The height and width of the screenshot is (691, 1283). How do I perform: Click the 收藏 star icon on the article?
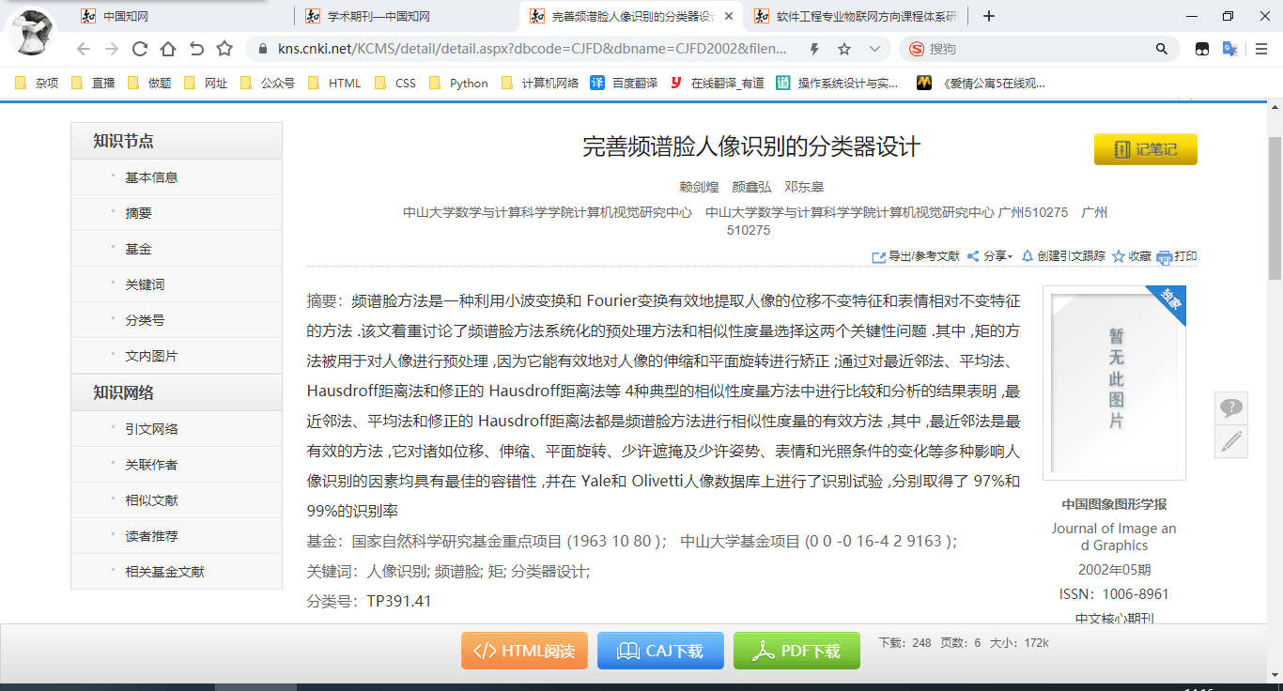[x=1119, y=256]
